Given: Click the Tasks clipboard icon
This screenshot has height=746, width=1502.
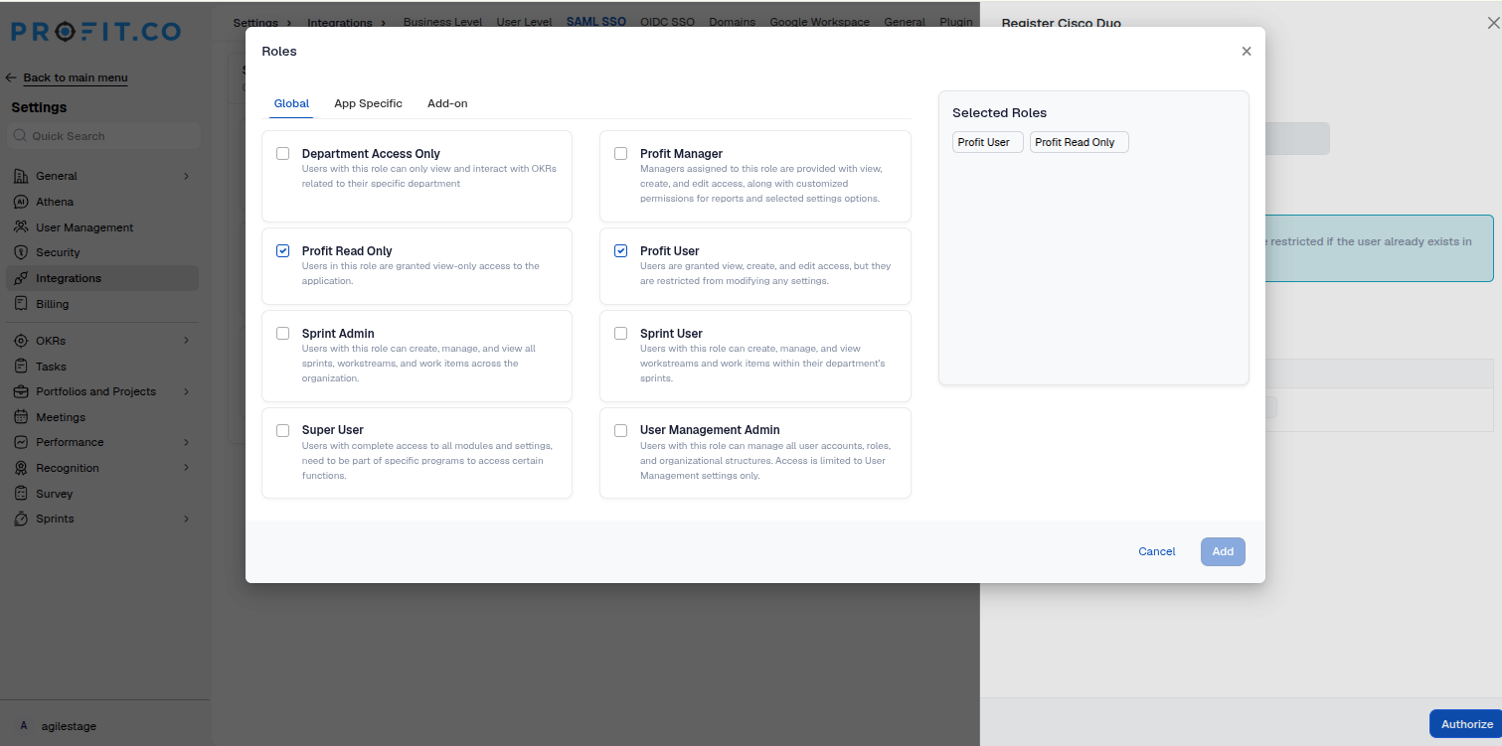Looking at the screenshot, I should (x=21, y=367).
